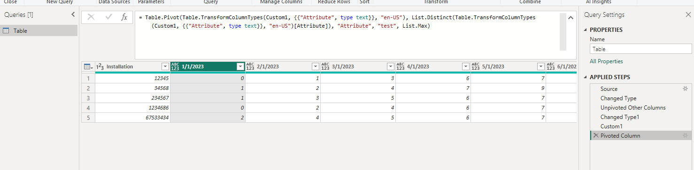Delete Pivoted Column step with X
This screenshot has width=694, height=170.
click(595, 136)
